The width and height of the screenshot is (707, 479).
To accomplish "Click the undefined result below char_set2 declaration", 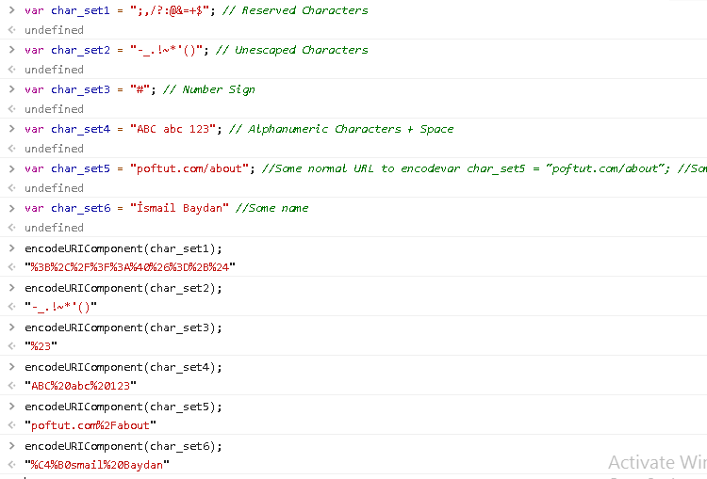I will click(x=54, y=70).
